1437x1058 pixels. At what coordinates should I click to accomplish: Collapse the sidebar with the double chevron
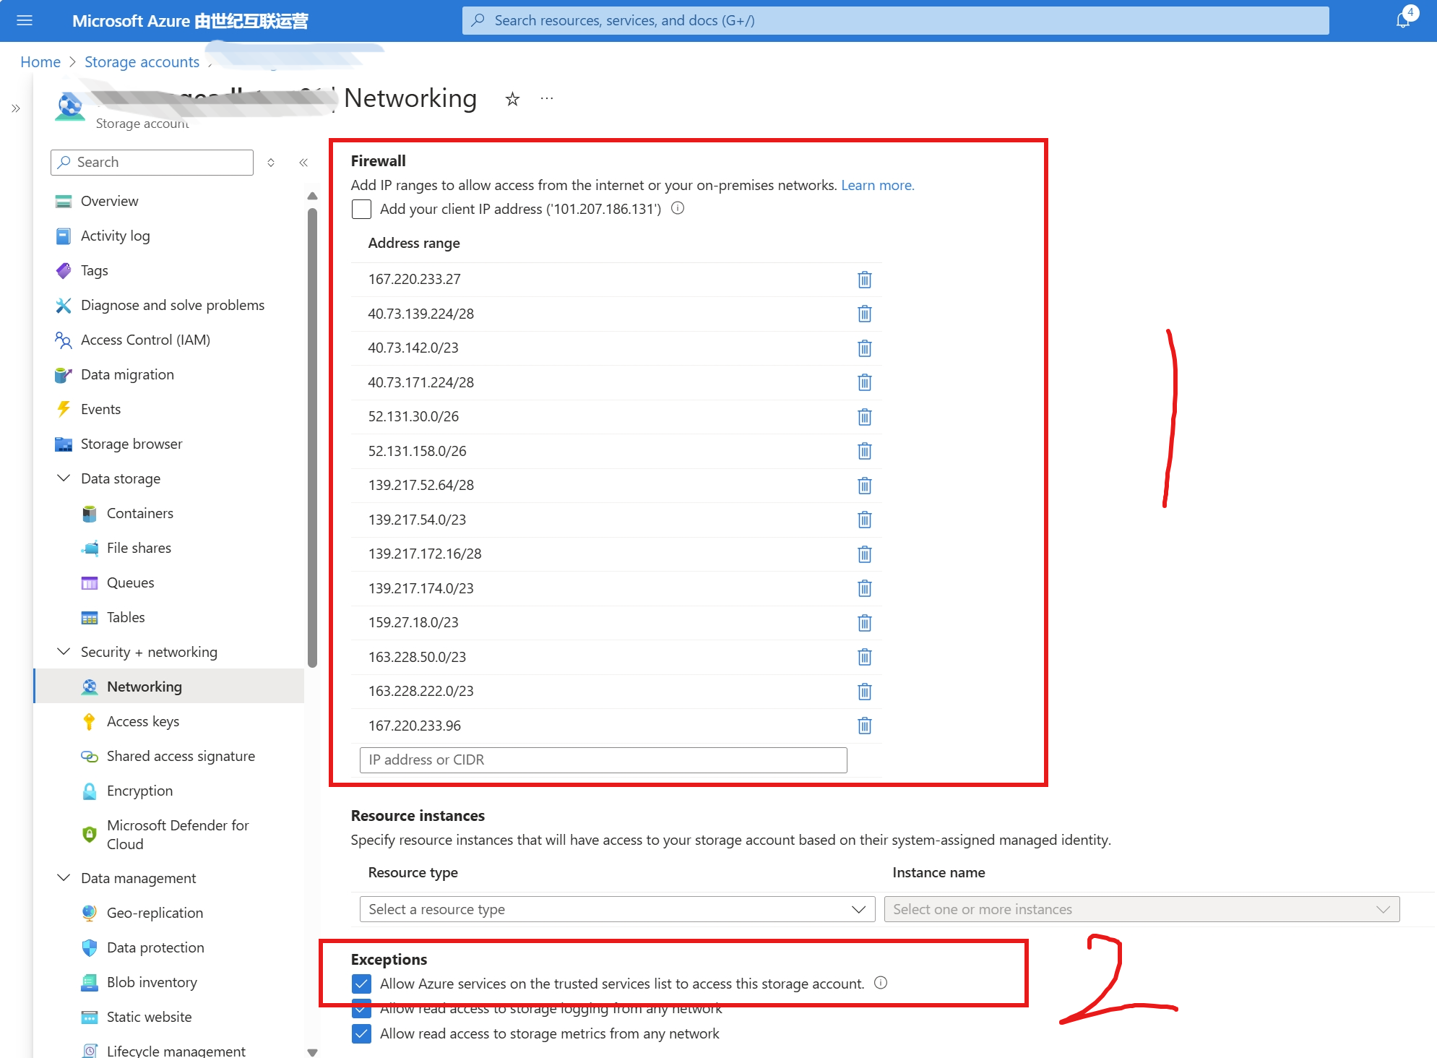(303, 163)
